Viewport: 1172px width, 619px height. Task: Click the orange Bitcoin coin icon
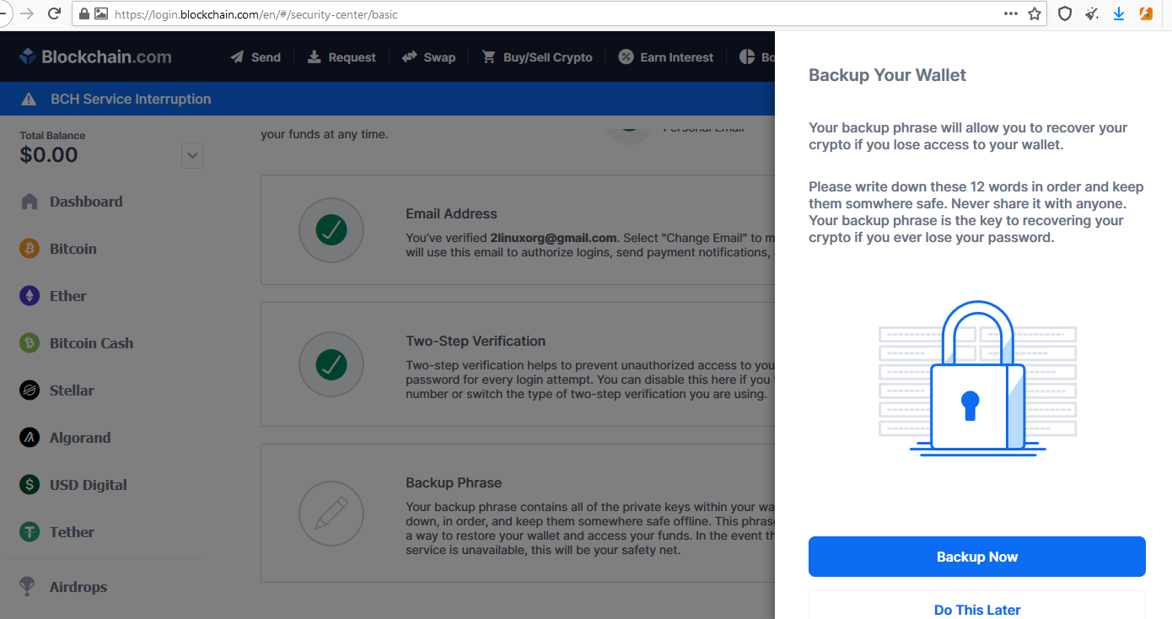point(30,249)
